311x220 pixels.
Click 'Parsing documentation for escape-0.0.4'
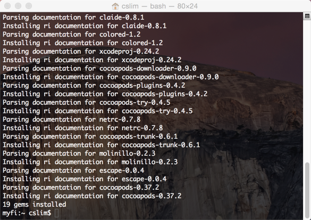coord(73,171)
